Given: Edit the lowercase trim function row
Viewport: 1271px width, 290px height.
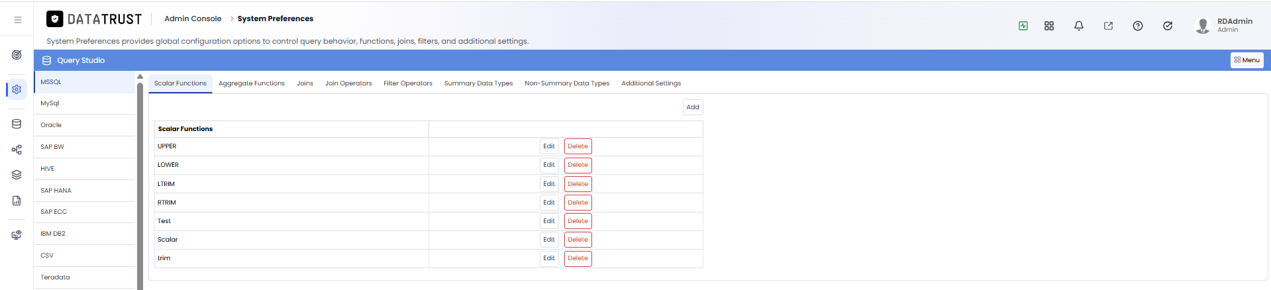Looking at the screenshot, I should [549, 258].
